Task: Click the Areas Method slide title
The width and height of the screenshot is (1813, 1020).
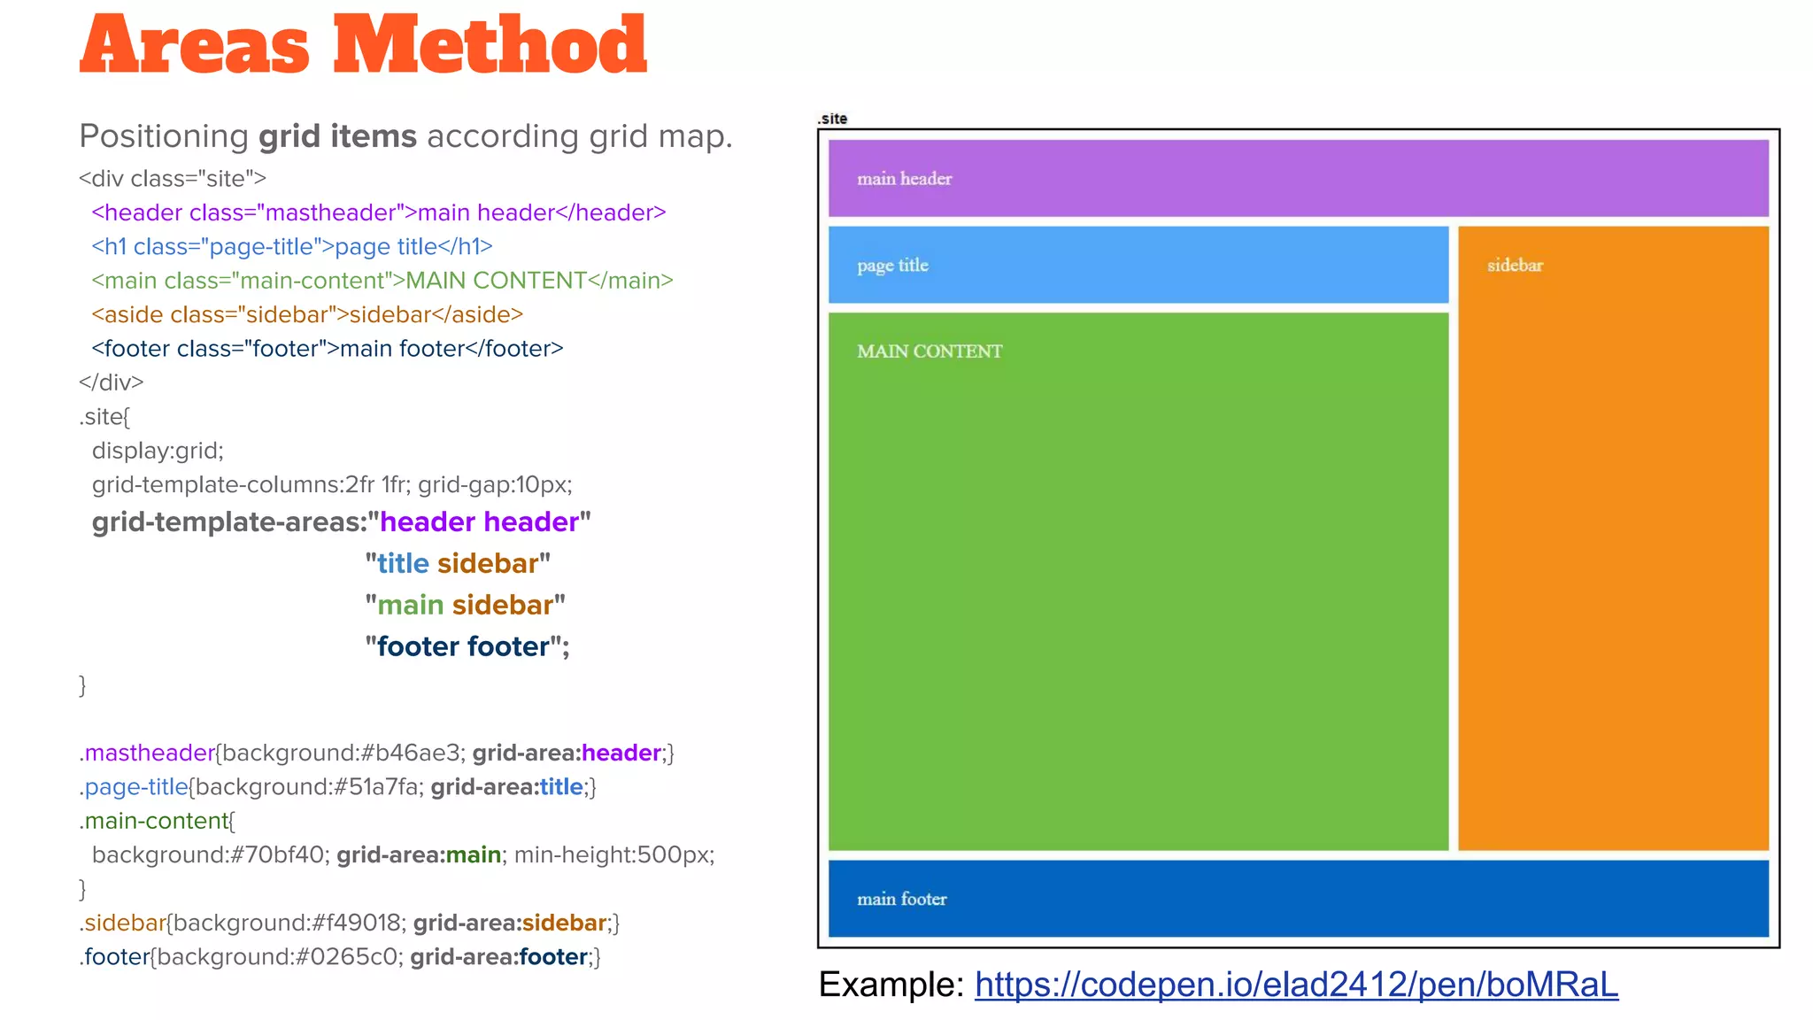Action: coord(363,46)
